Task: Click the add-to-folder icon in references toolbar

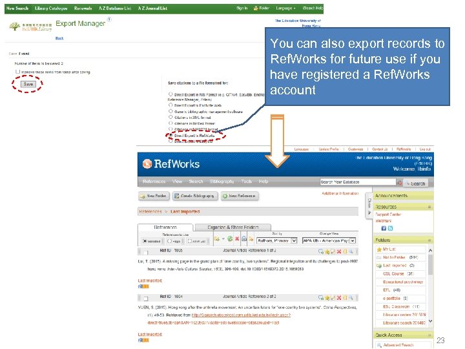Action: (x=217, y=239)
